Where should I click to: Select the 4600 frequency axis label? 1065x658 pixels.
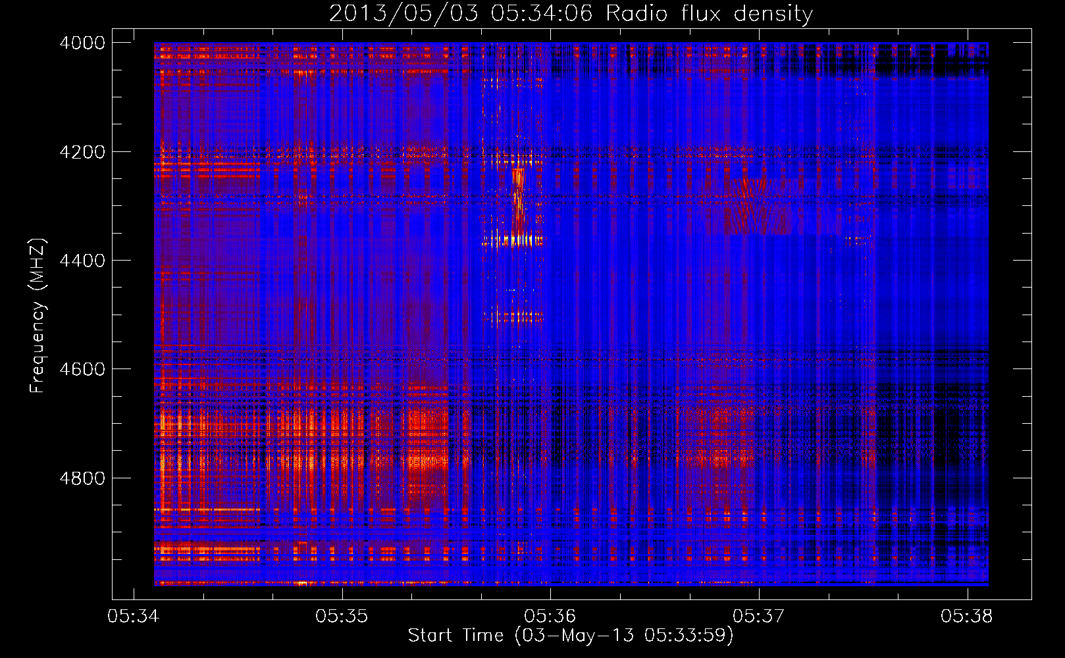(x=82, y=369)
